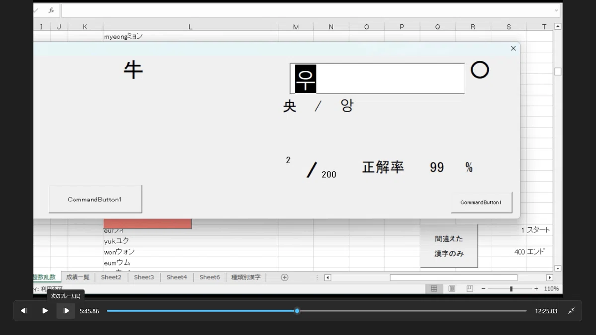
Task: Open the 種類別漢字 sheet tab
Action: [246, 277]
